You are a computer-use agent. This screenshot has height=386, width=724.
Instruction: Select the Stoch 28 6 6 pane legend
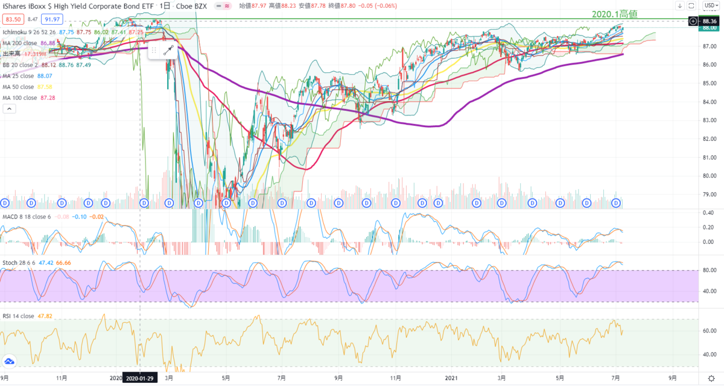pos(18,263)
